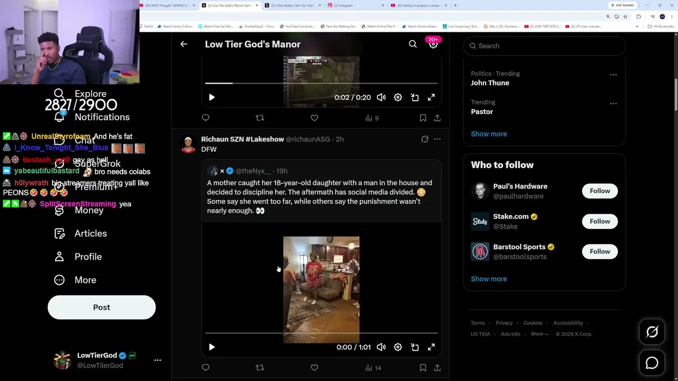678x381 pixels.
Task: Repost Richaun's DFW post
Action: (260, 368)
